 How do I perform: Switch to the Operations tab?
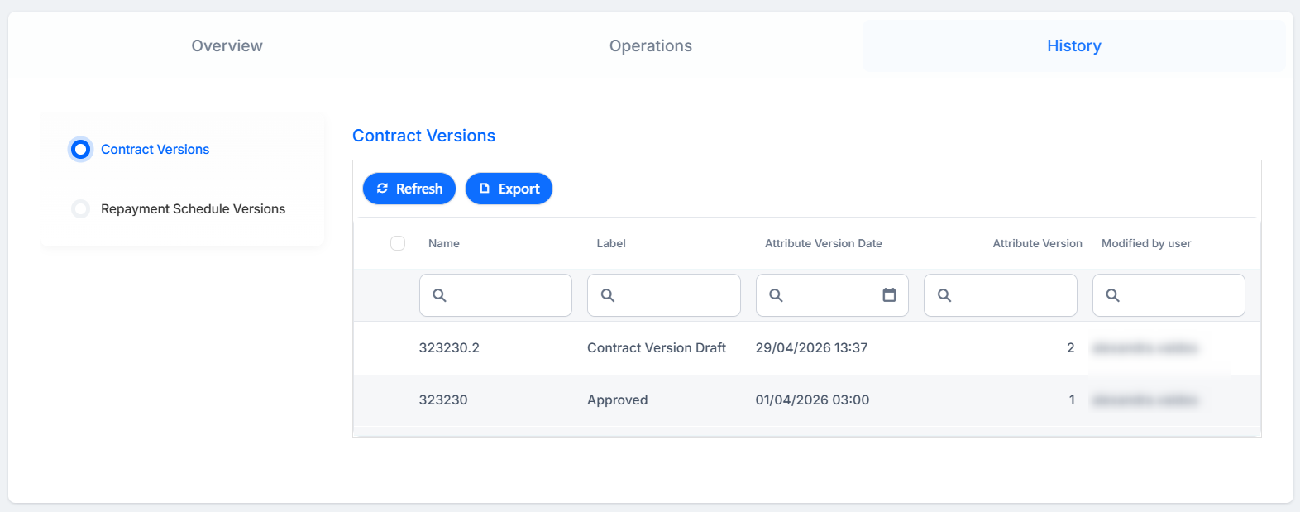pos(651,45)
